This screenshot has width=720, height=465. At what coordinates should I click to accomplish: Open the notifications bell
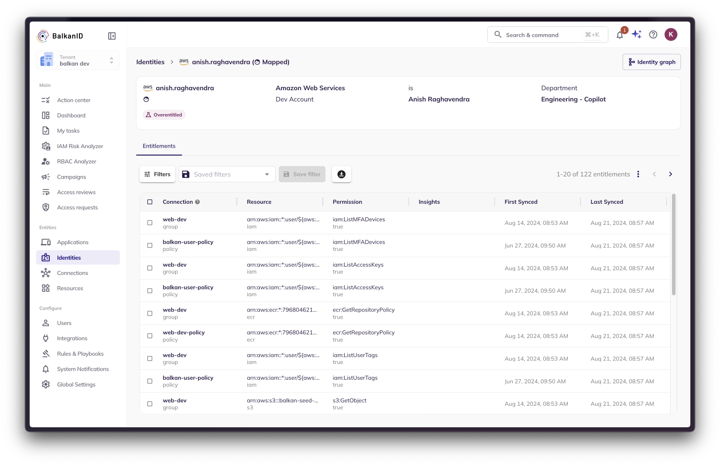point(620,35)
